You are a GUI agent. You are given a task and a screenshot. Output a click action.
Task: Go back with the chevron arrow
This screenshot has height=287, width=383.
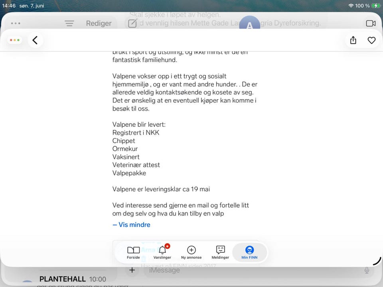pos(35,40)
